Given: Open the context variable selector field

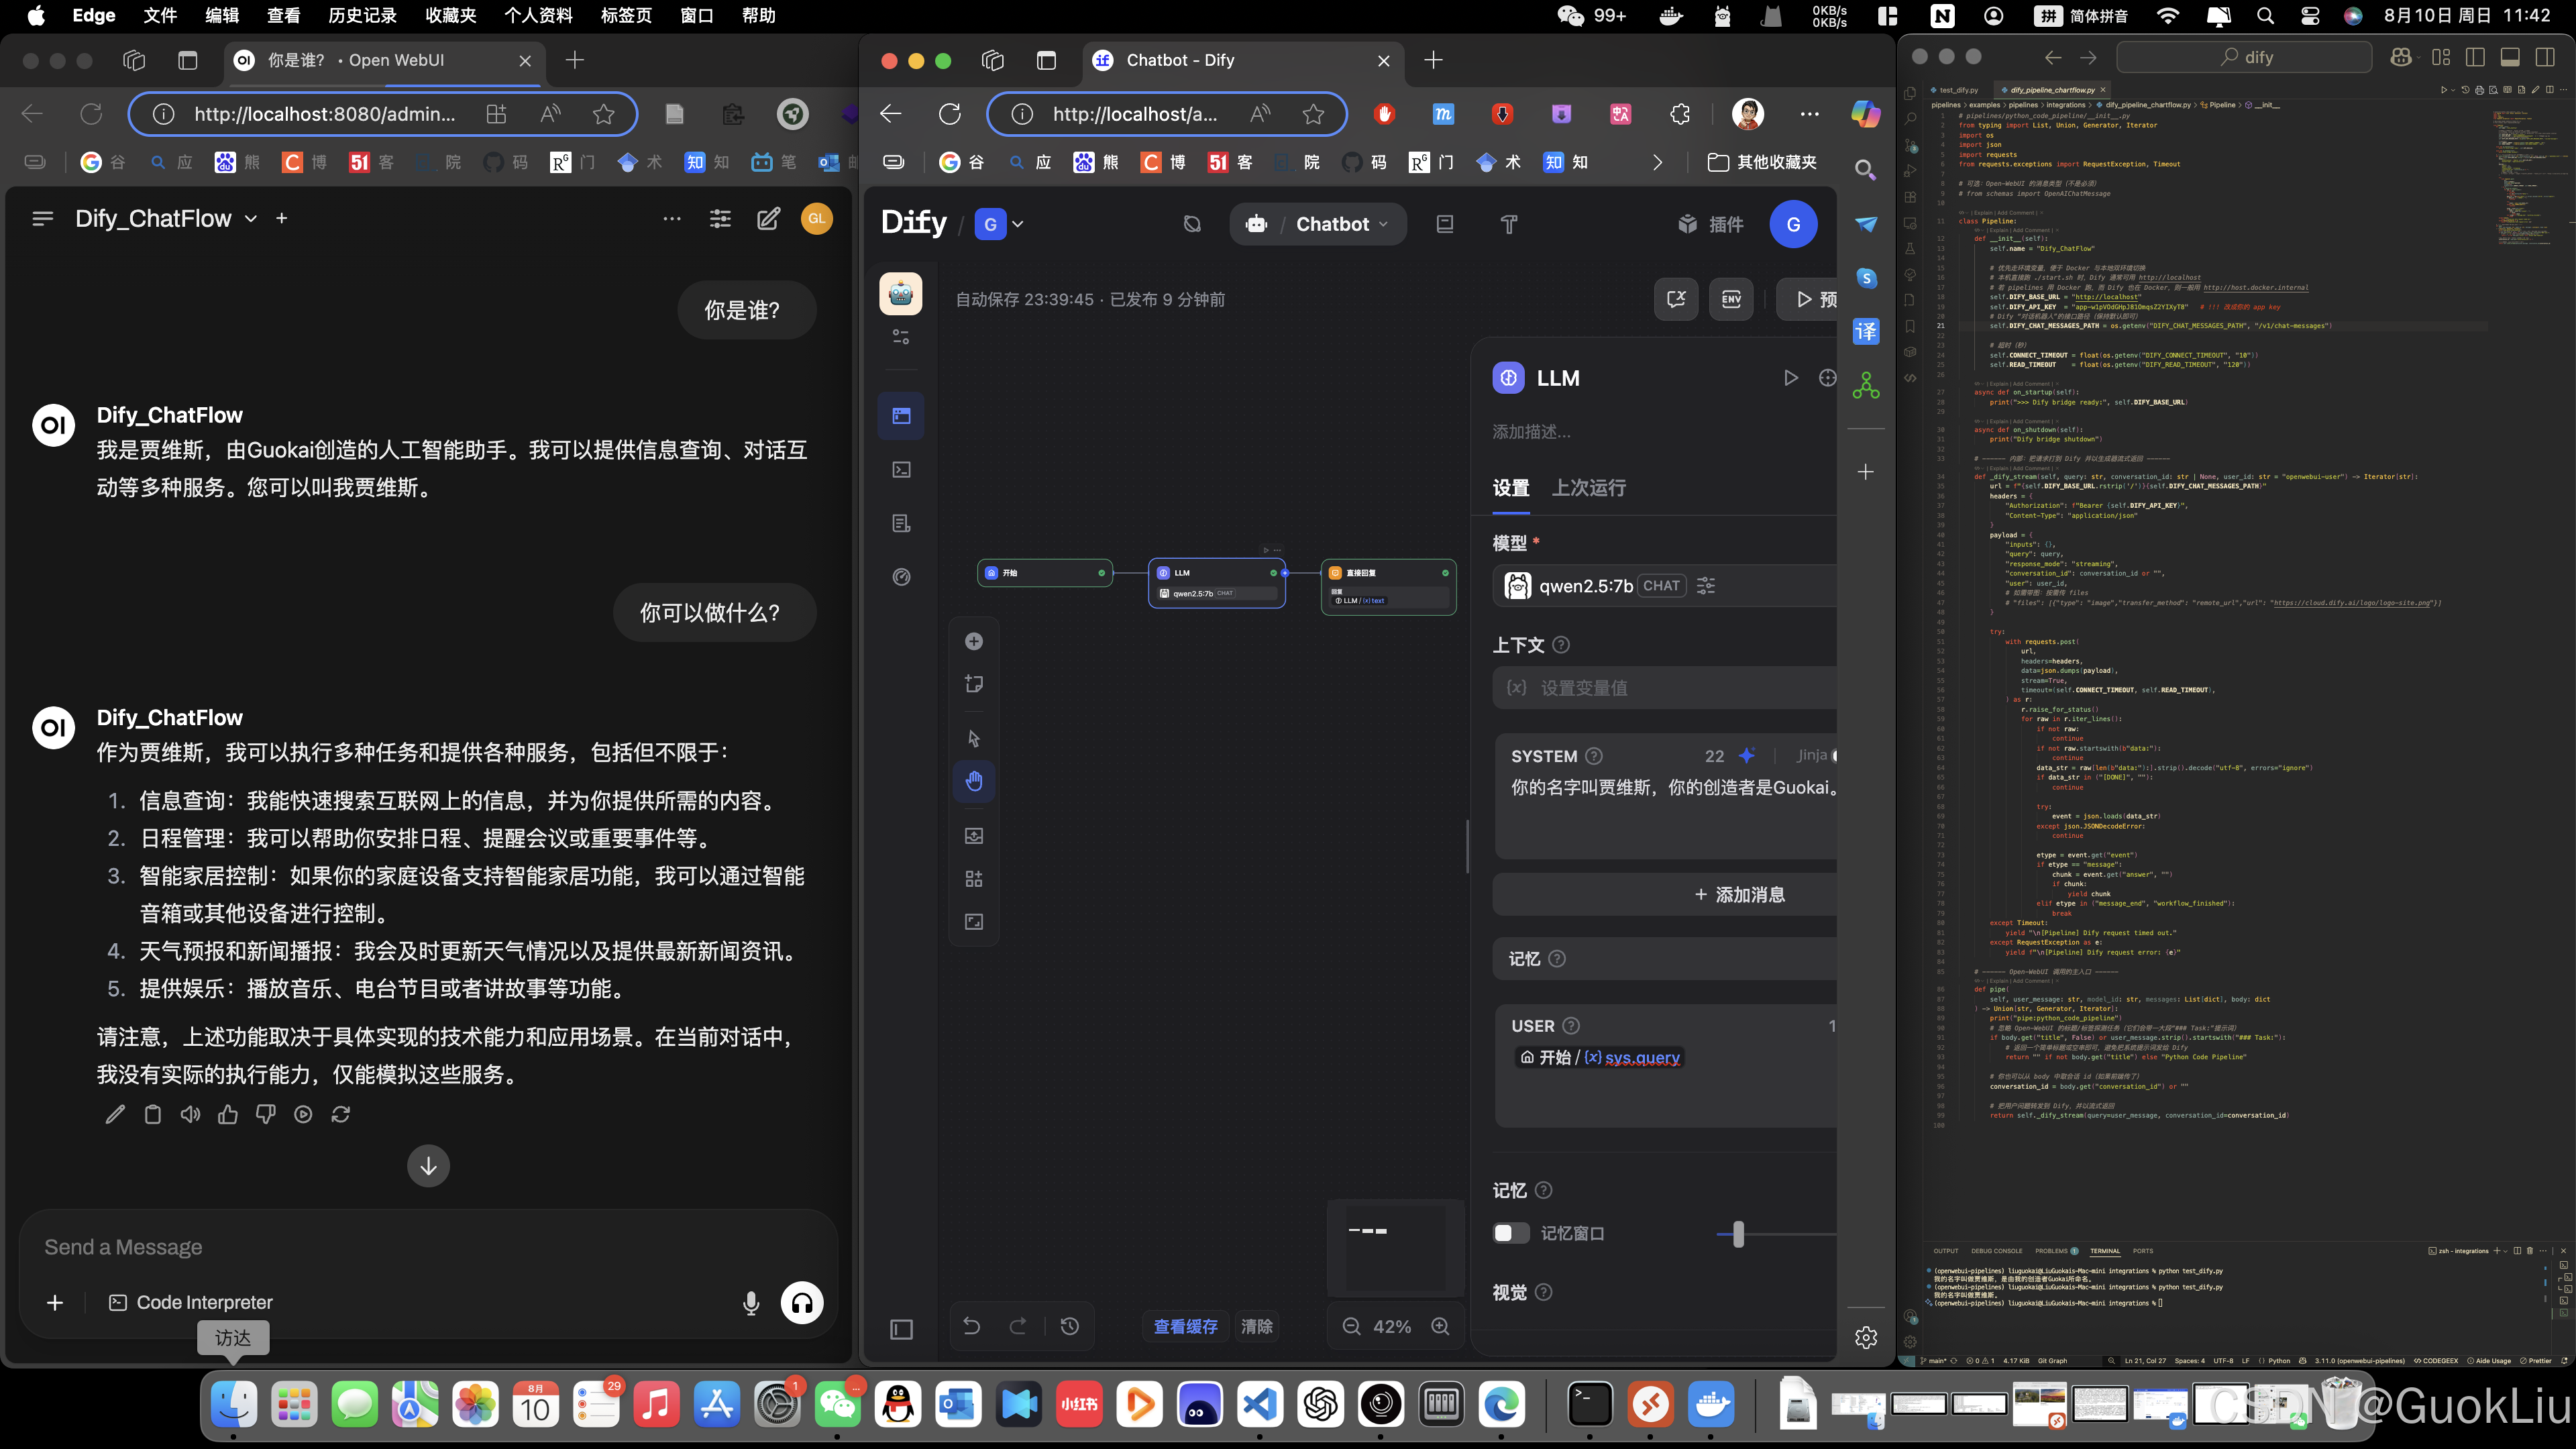Looking at the screenshot, I should [1664, 688].
